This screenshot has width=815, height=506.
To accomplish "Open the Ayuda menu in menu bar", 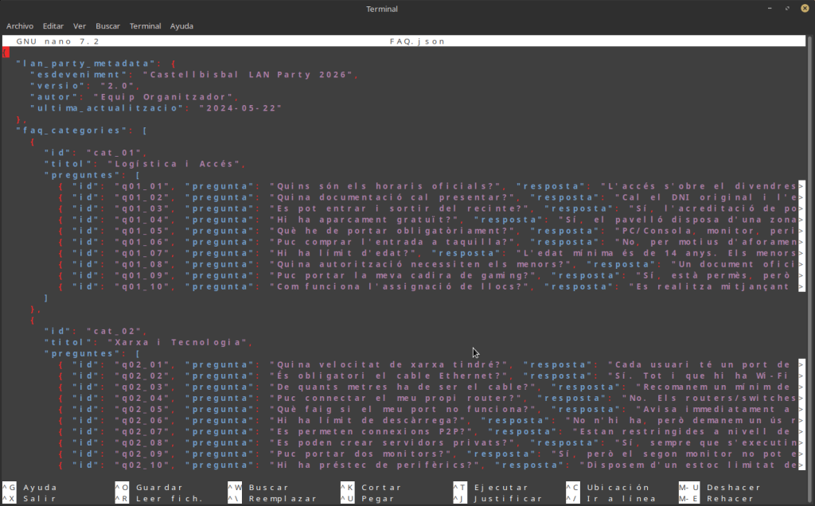I will pyautogui.click(x=181, y=25).
